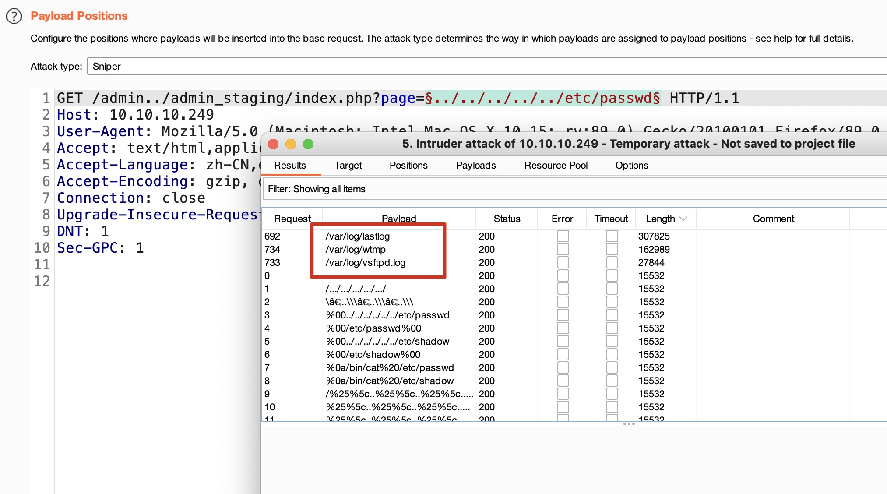Select the /var/log/lastlog result row
This screenshot has width=887, height=494.
coord(357,236)
